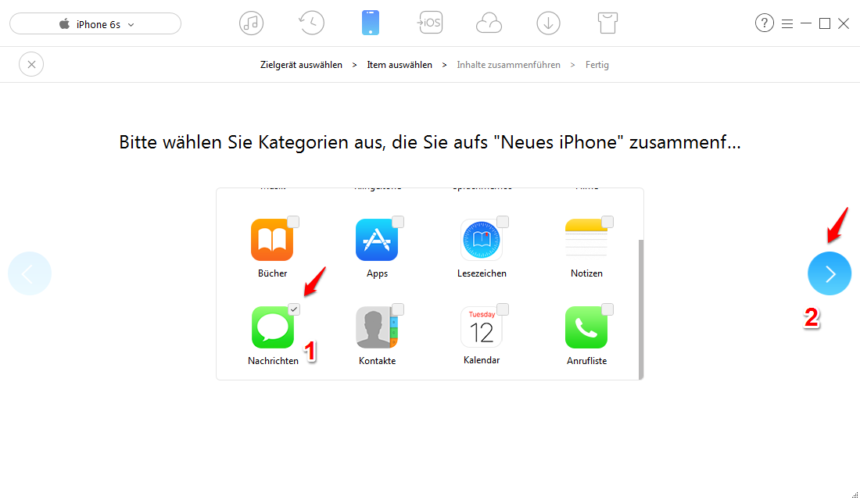
Task: Click the previous arrow button
Action: [30, 273]
